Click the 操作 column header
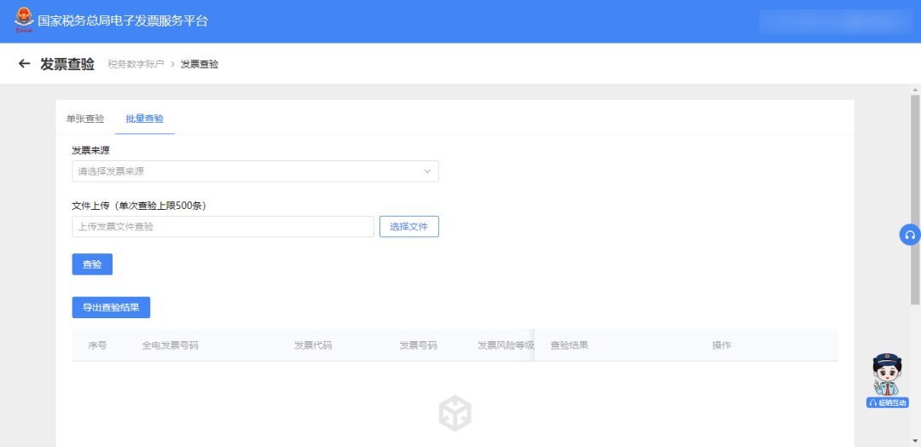Image resolution: width=921 pixels, height=447 pixels. click(721, 345)
